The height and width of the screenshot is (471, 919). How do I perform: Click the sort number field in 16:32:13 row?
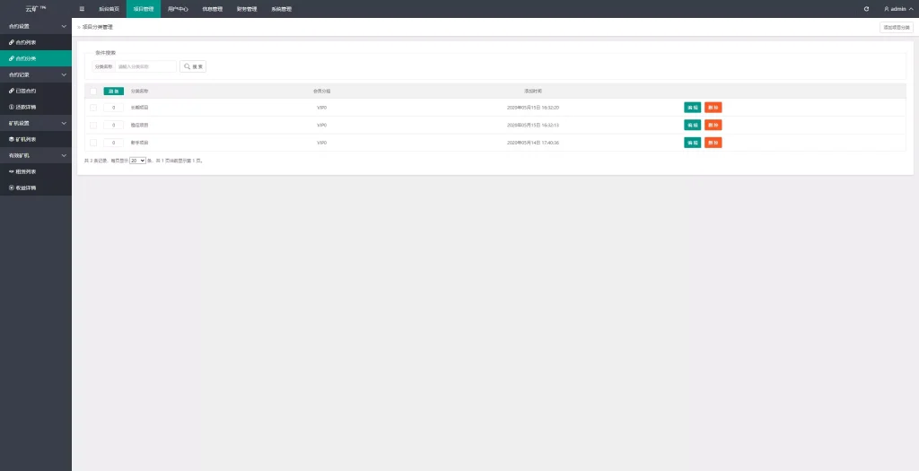tap(114, 126)
